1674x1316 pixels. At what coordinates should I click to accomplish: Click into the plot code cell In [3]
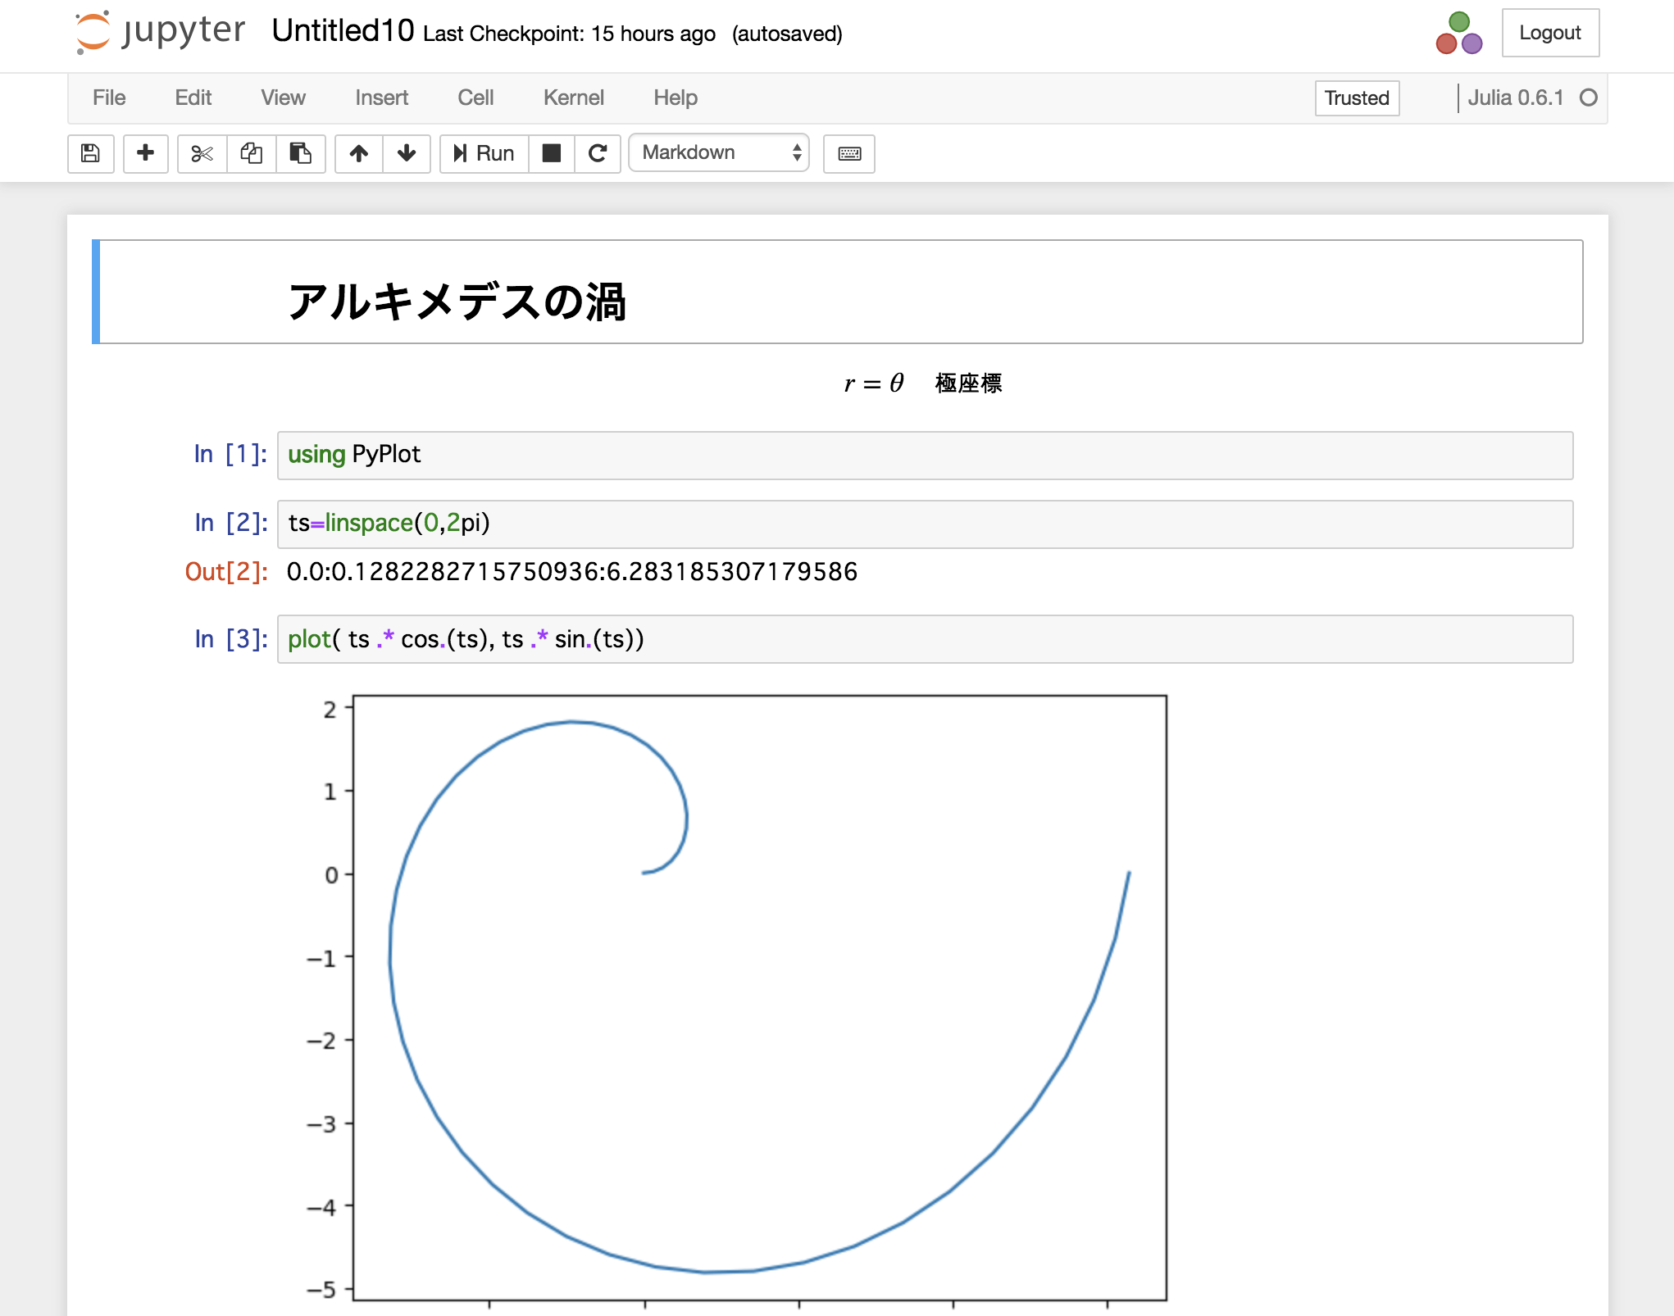tap(924, 639)
